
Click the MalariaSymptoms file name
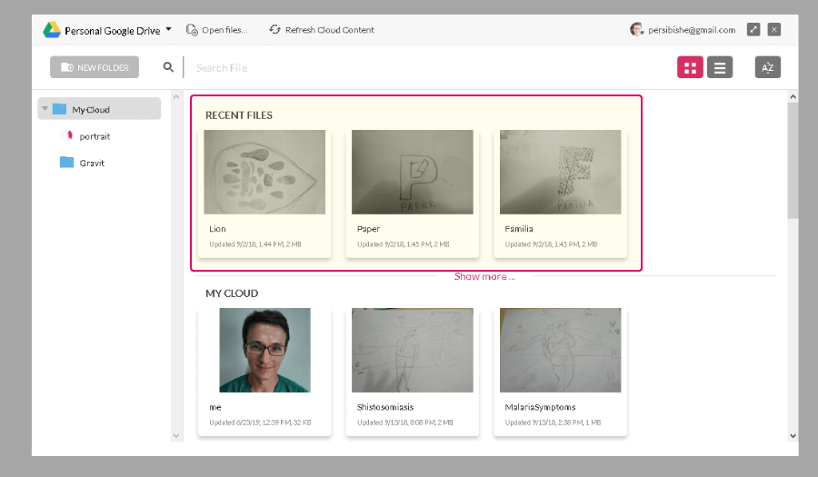tap(540, 407)
